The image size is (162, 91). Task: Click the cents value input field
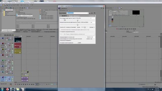point(92,22)
